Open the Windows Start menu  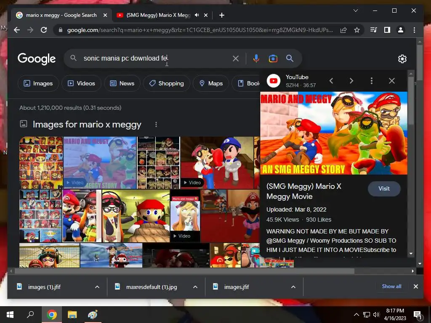(10, 315)
